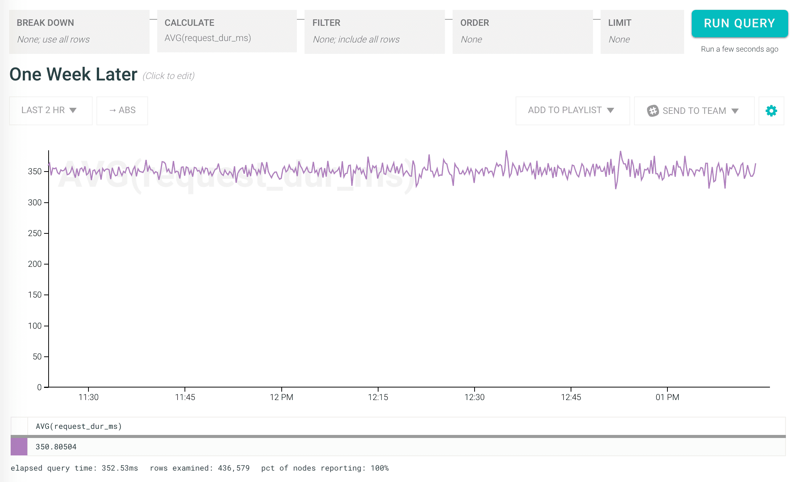The image size is (795, 482).
Task: Open the Add to Playlist dropdown
Action: 572,110
